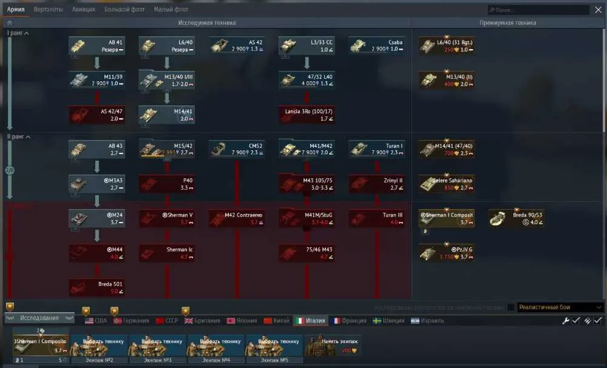The image size is (607, 368).
Task: Tick the dim checkbox left of battle mode
Action: (x=510, y=307)
